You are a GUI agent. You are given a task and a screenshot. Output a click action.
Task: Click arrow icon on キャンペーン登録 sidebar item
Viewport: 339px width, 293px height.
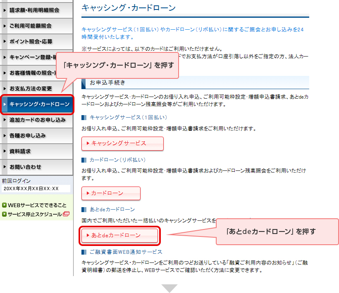5,57
